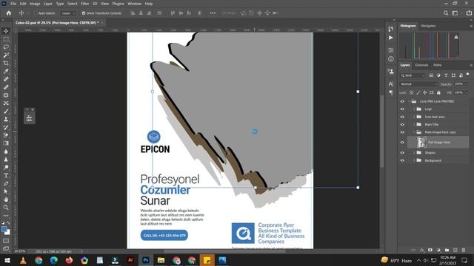
Task: Open the Auto-Select Layer dropdown
Action: (68, 13)
